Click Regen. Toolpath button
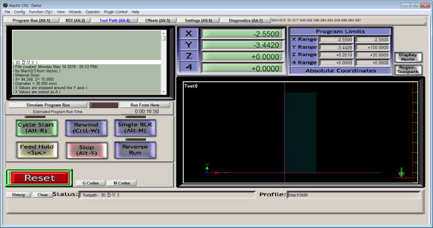The width and height of the screenshot is (433, 228). pos(408,69)
